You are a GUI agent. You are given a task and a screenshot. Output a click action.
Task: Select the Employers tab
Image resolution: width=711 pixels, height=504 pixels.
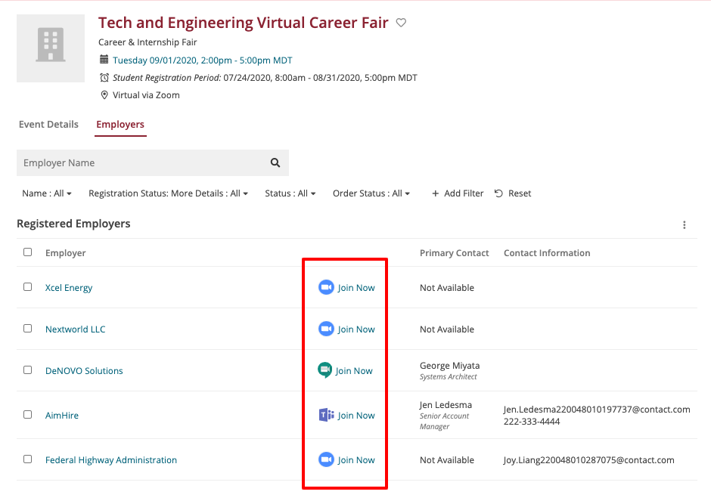[120, 125]
